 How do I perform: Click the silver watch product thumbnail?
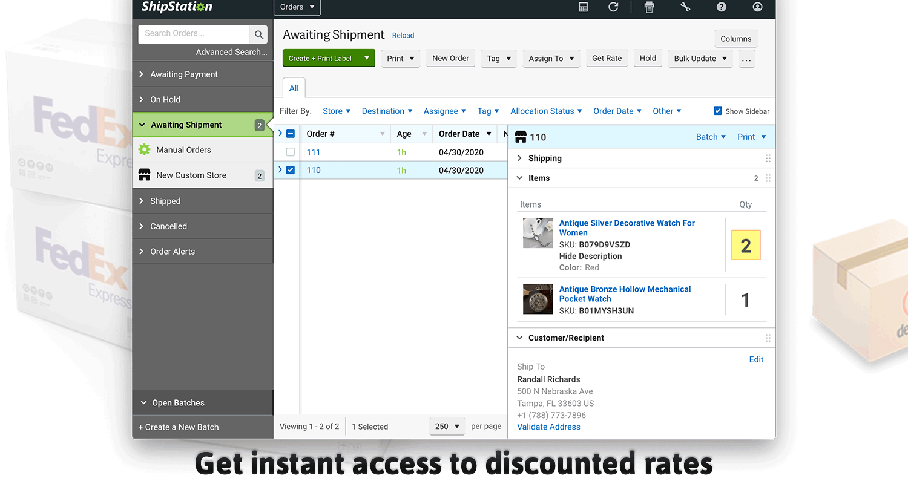pos(538,233)
